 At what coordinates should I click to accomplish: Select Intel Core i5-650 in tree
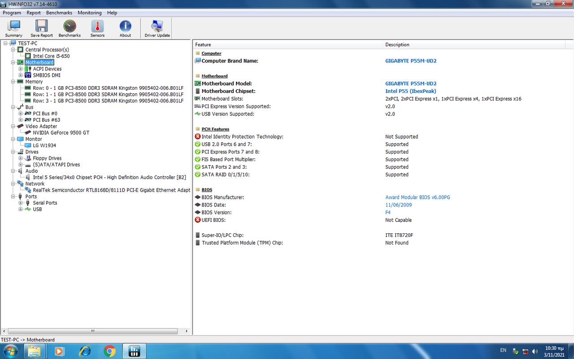[x=51, y=56]
